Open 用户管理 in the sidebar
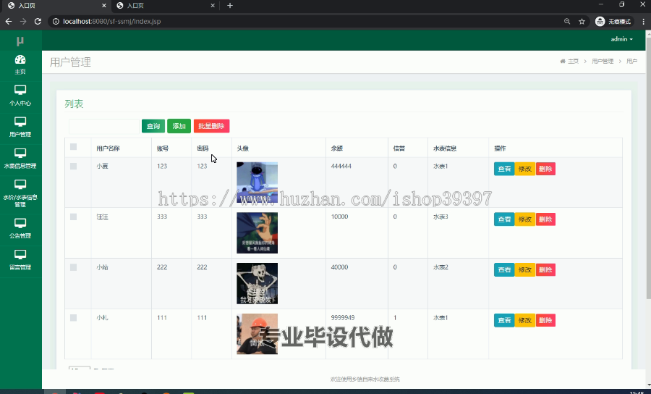 20,127
